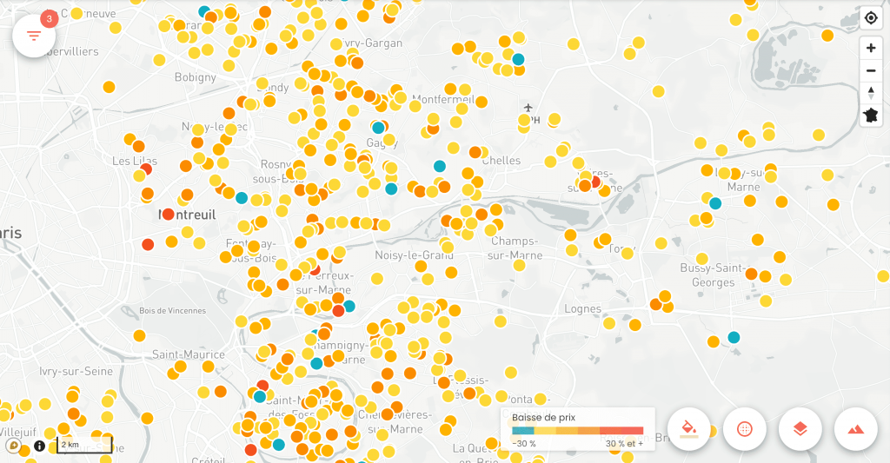
Task: Open the map layers stack button
Action: coord(800,428)
